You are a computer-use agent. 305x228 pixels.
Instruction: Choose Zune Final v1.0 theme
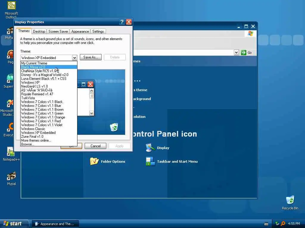coord(49,137)
